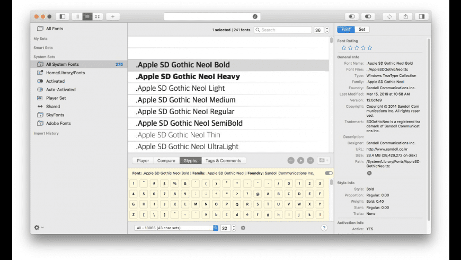461x260 pixels.
Task: Click the refresh icon in toolbar
Action: [389, 16]
